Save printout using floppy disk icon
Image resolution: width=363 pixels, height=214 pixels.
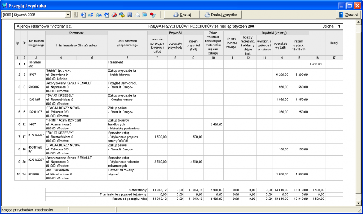(130, 15)
